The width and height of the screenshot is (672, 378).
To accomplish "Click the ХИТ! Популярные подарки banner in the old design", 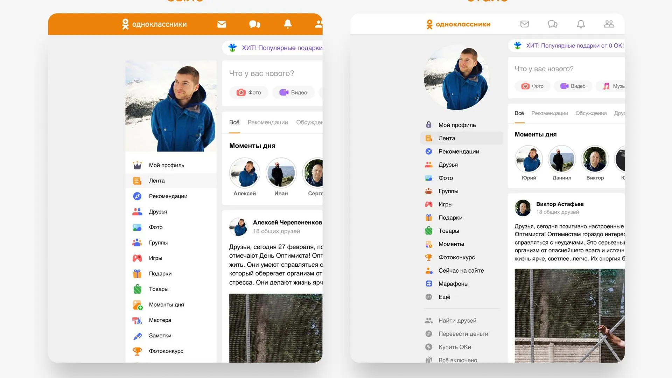I will tap(272, 48).
